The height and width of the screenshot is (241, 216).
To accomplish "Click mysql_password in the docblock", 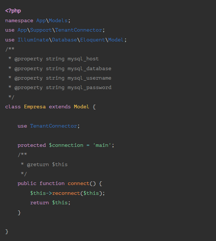I will [89, 88].
